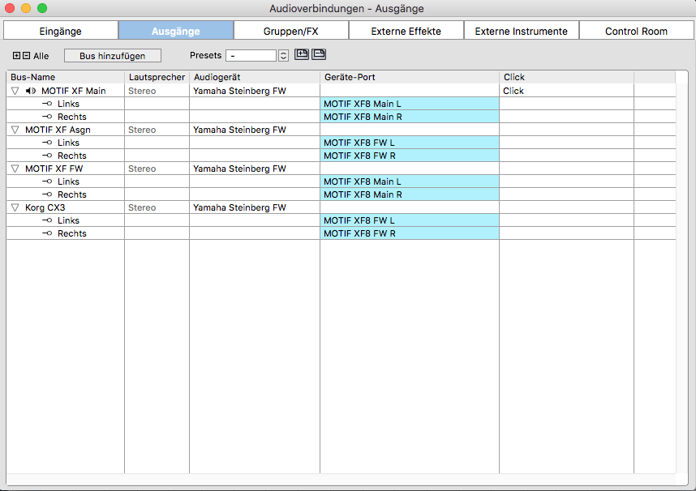Image resolution: width=696 pixels, height=491 pixels.
Task: Collapse the MOTIF XF FW bus
Action: click(x=15, y=169)
